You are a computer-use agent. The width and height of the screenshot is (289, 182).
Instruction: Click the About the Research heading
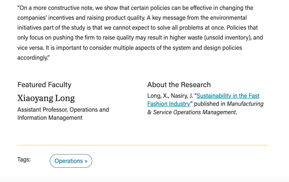pyautogui.click(x=179, y=85)
